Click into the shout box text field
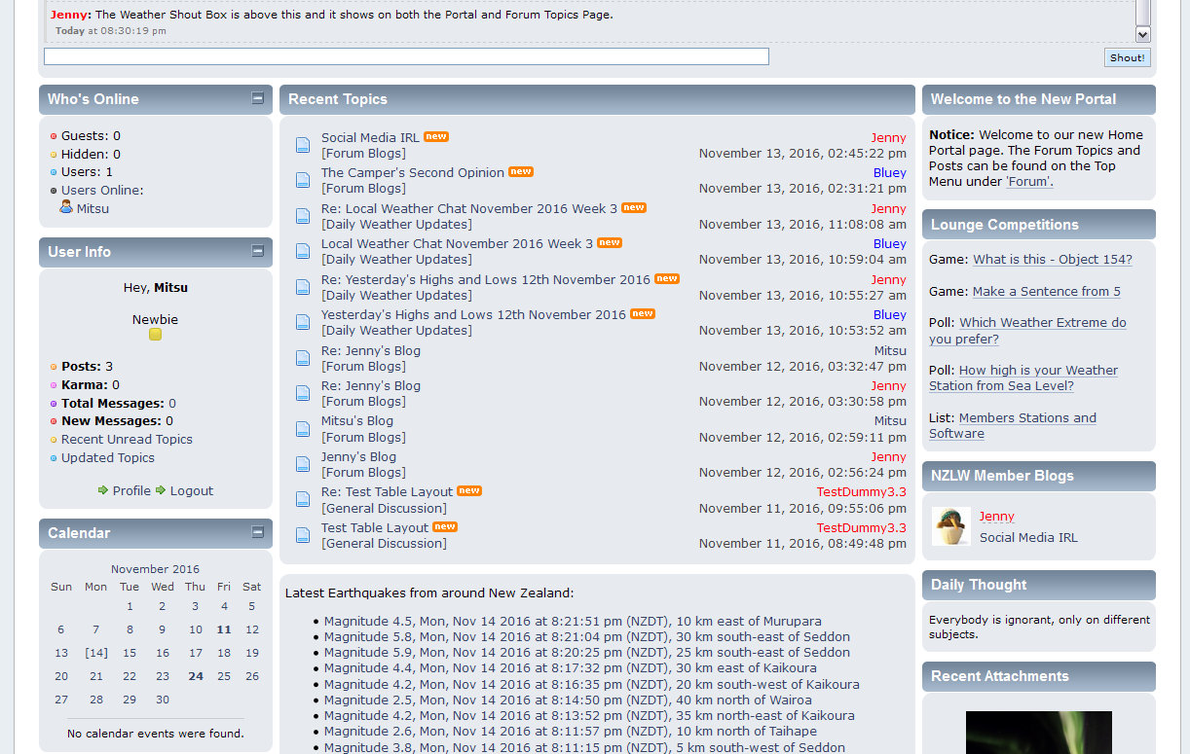1190x754 pixels. coord(406,56)
